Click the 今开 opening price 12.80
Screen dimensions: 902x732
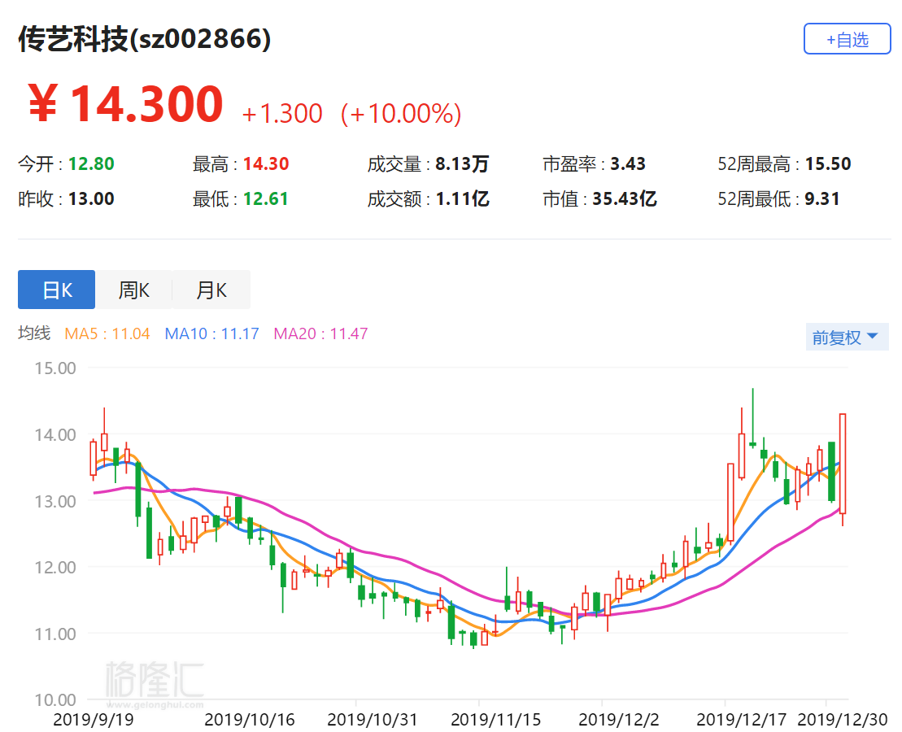[91, 164]
